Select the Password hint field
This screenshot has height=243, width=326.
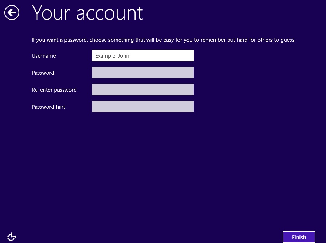click(x=142, y=107)
